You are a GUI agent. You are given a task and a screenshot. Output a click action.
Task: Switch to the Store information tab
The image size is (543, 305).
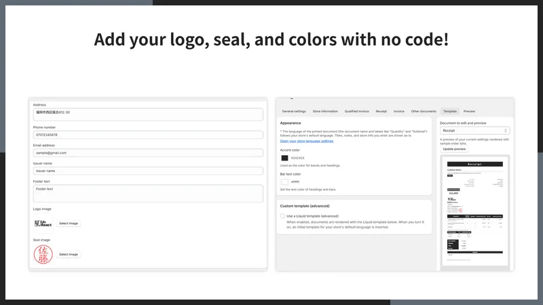(x=325, y=111)
